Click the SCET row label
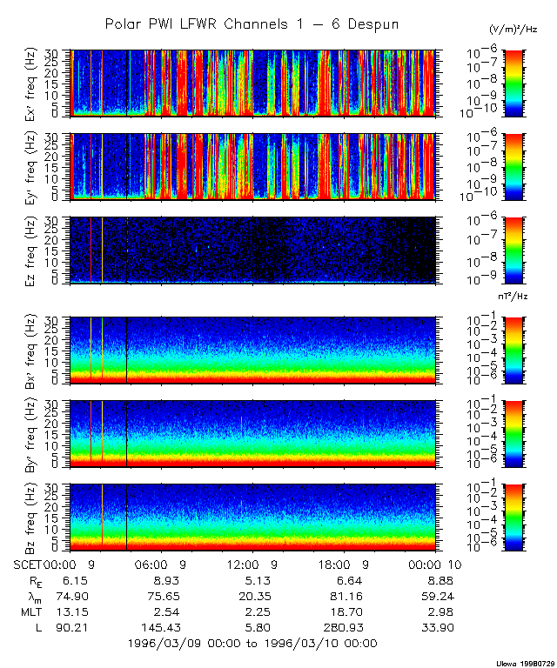 (x=30, y=564)
